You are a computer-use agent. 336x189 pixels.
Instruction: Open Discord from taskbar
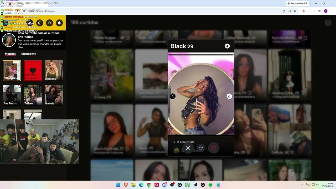[164, 185]
